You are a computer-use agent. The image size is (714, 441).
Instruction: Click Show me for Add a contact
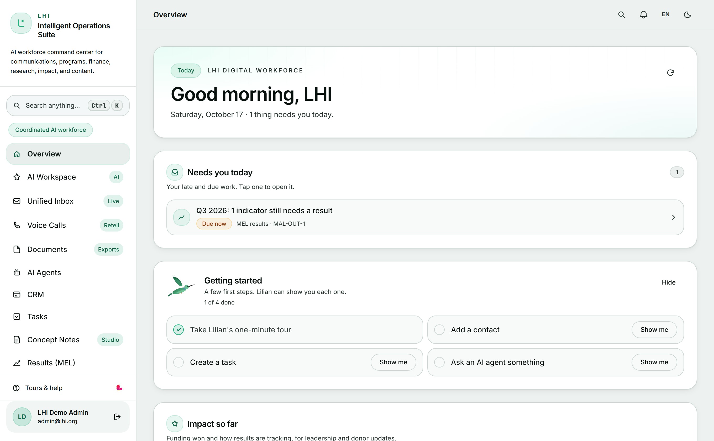pos(654,330)
